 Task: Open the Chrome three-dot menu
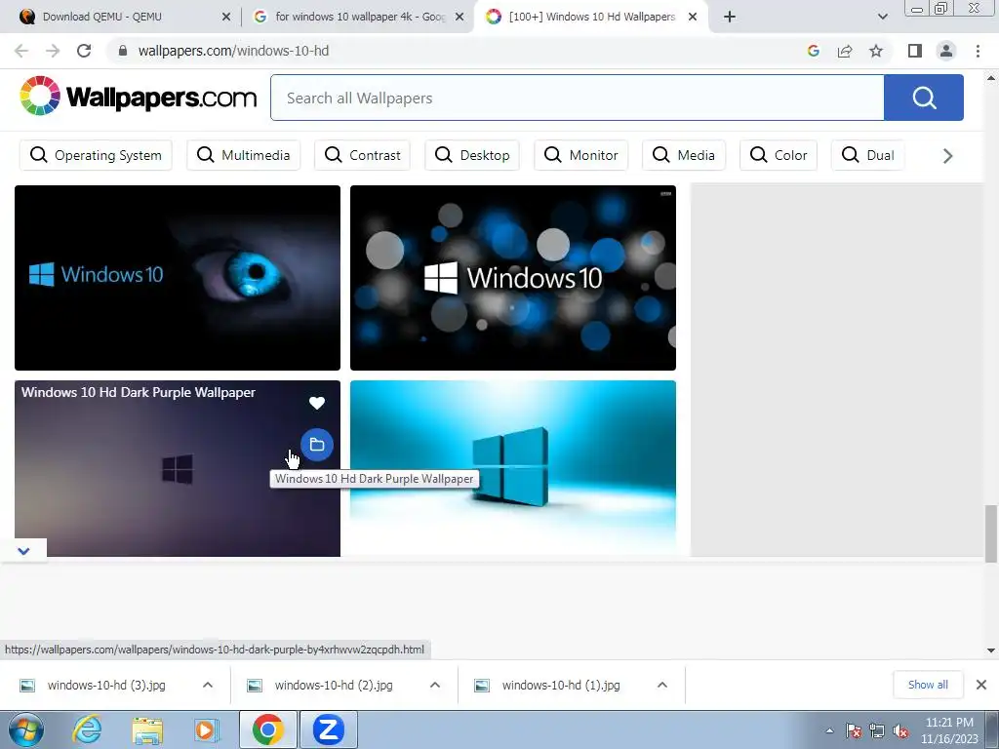978,51
